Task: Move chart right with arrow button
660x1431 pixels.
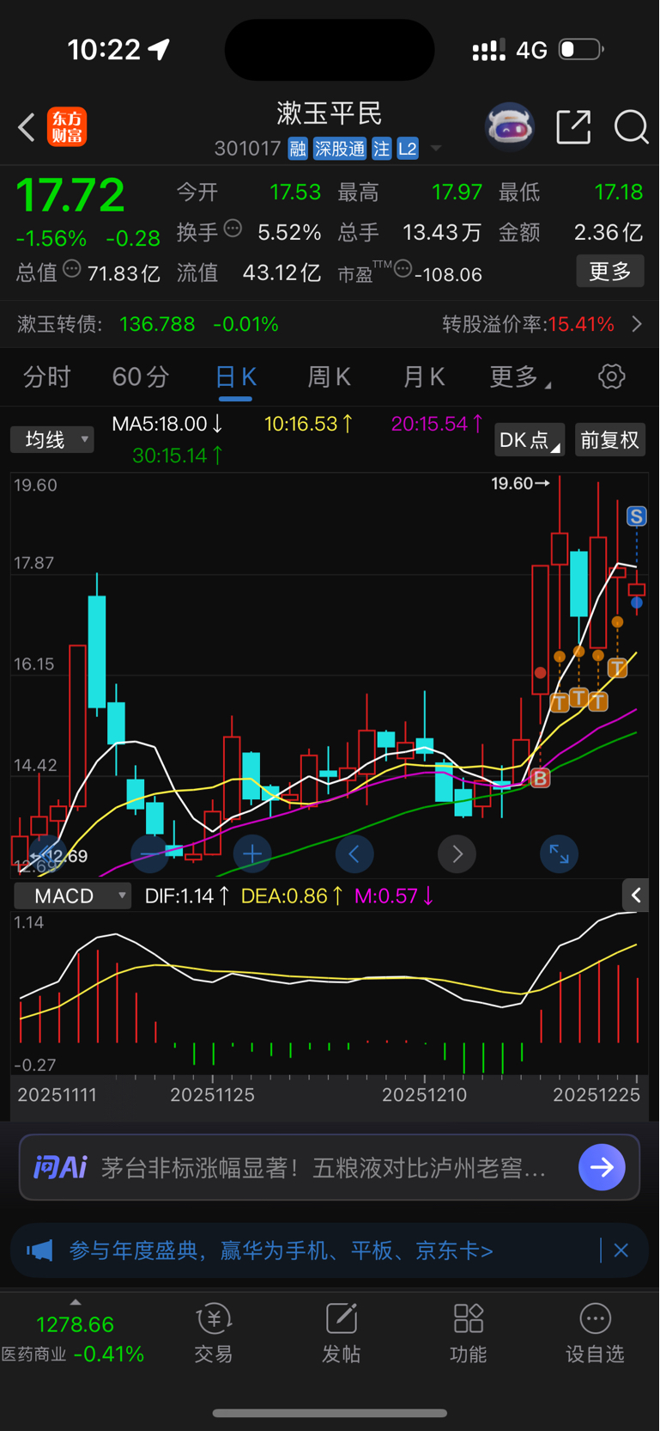Action: [x=457, y=853]
